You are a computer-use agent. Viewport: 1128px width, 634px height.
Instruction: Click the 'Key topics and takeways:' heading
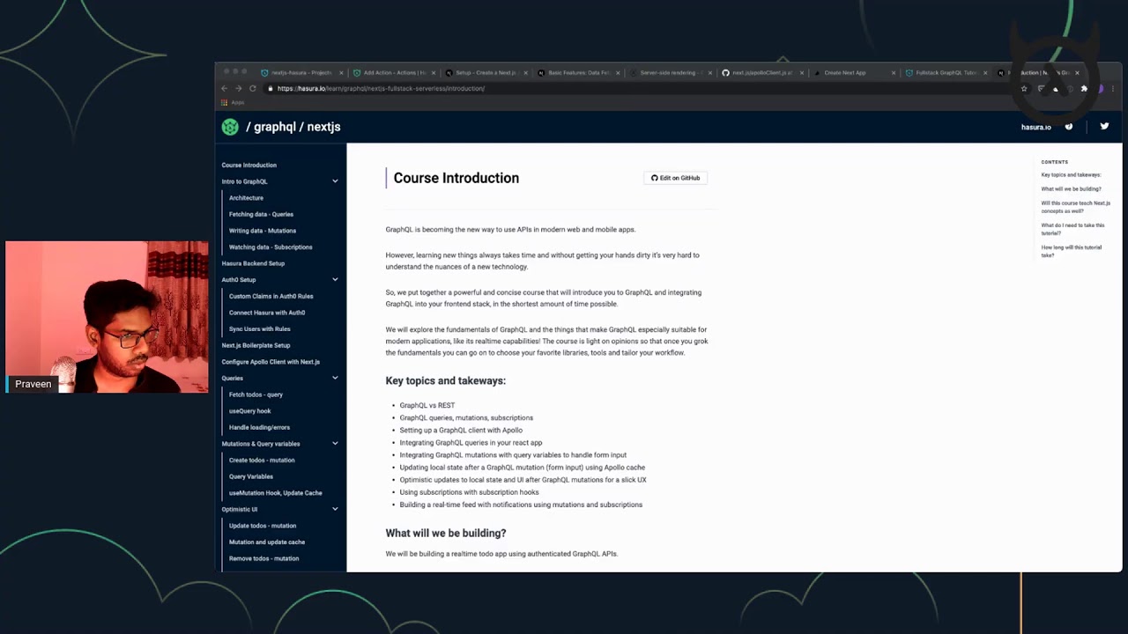tap(445, 381)
